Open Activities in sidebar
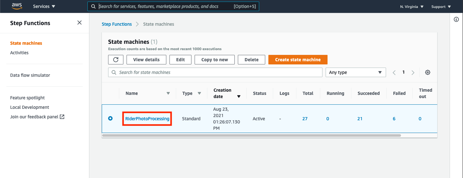The height and width of the screenshot is (178, 463). [19, 53]
